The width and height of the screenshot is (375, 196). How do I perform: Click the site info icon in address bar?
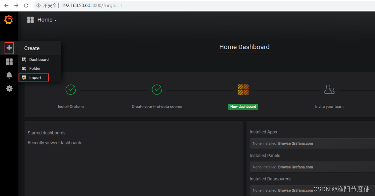click(x=38, y=5)
